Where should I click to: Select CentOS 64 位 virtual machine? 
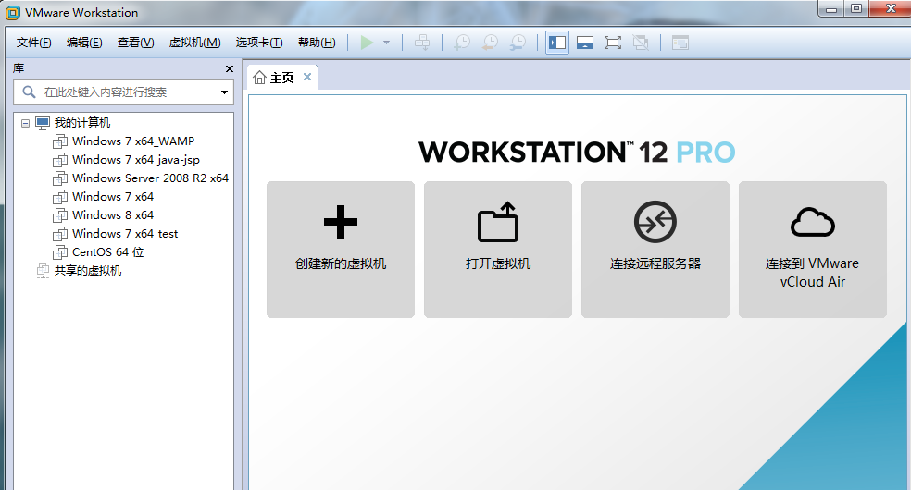point(107,252)
